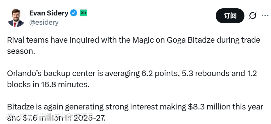Click Evan Sidery's profile avatar photo
271x124 pixels.
[16, 18]
